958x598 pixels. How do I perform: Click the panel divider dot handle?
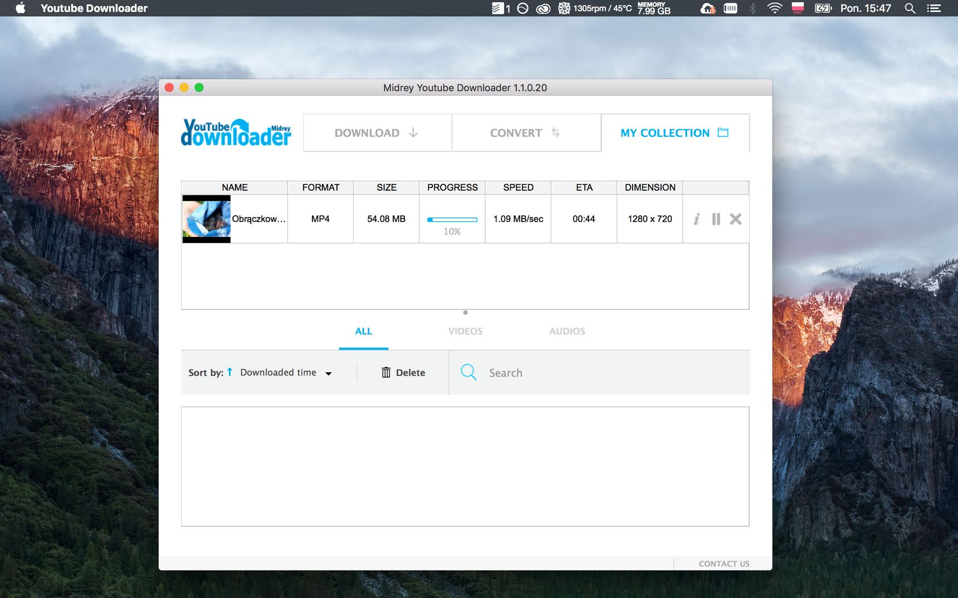(x=466, y=313)
